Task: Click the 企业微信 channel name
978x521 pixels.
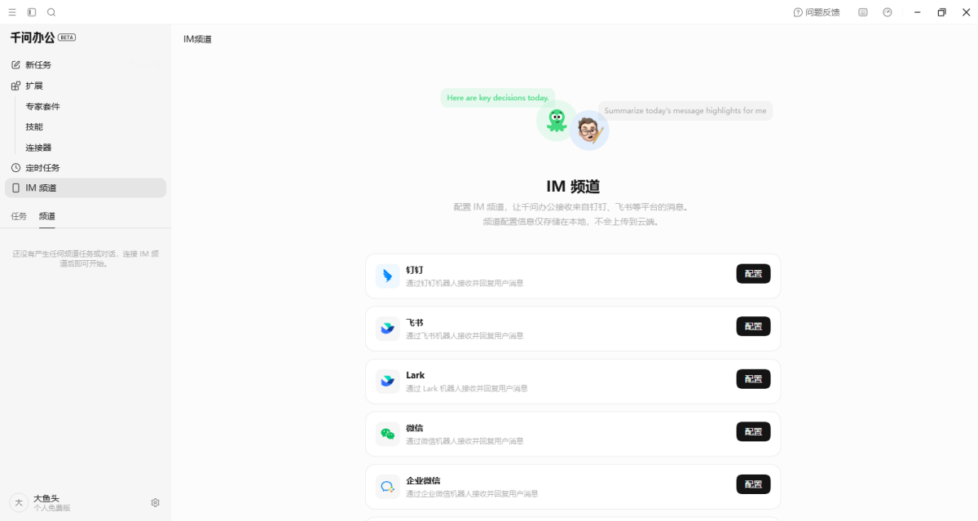Action: pyautogui.click(x=423, y=480)
